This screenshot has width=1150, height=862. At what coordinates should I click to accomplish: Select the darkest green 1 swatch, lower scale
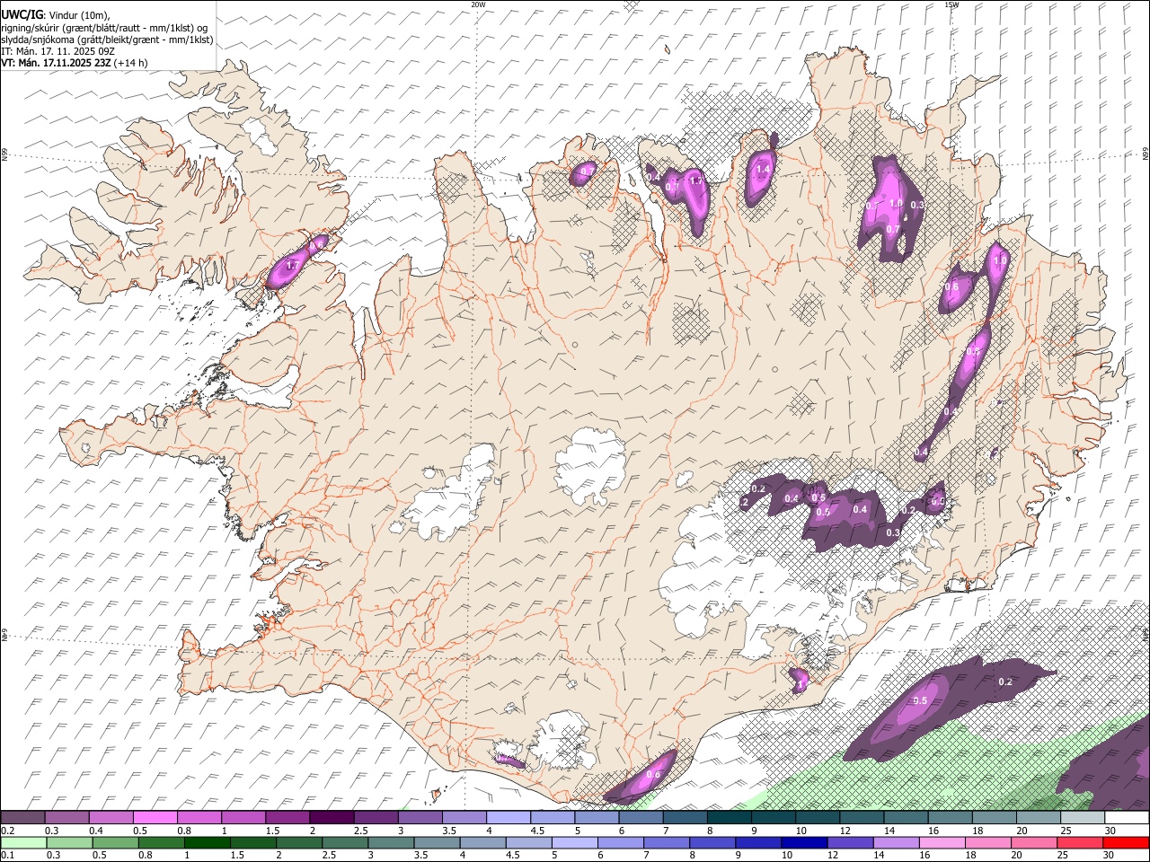click(208, 843)
